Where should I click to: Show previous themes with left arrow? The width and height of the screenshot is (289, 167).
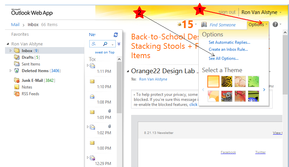[203, 90]
